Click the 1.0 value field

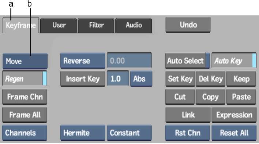(x=118, y=78)
